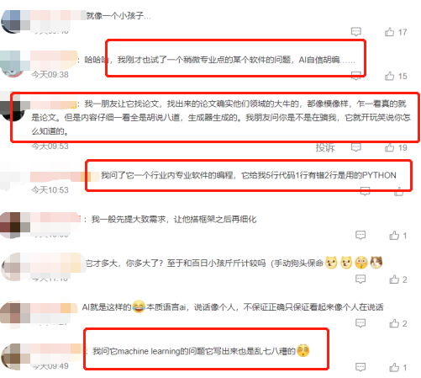Screen dimensions: 421x378
Task: Open reply box next to 投诉
Action: coord(356,147)
